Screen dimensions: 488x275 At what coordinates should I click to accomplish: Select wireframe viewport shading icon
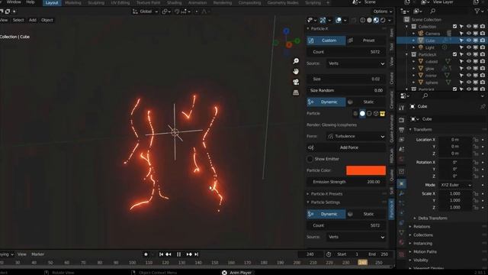tap(363, 21)
